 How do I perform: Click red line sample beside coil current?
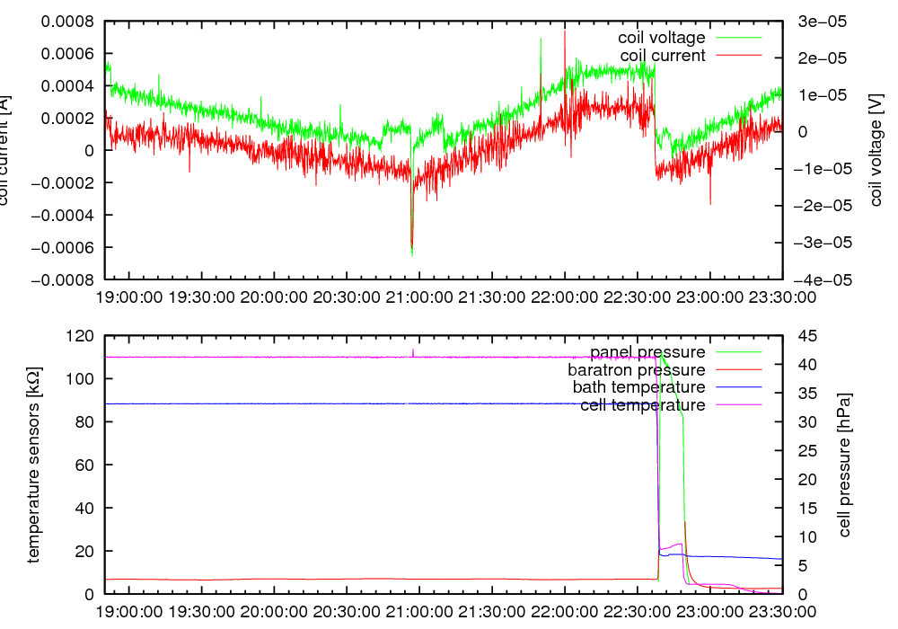coord(737,56)
